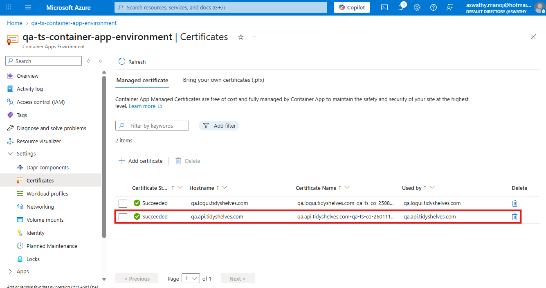Screen dimensions: 546x288
Task: Close the Certificates blade with X
Action: click(x=533, y=37)
